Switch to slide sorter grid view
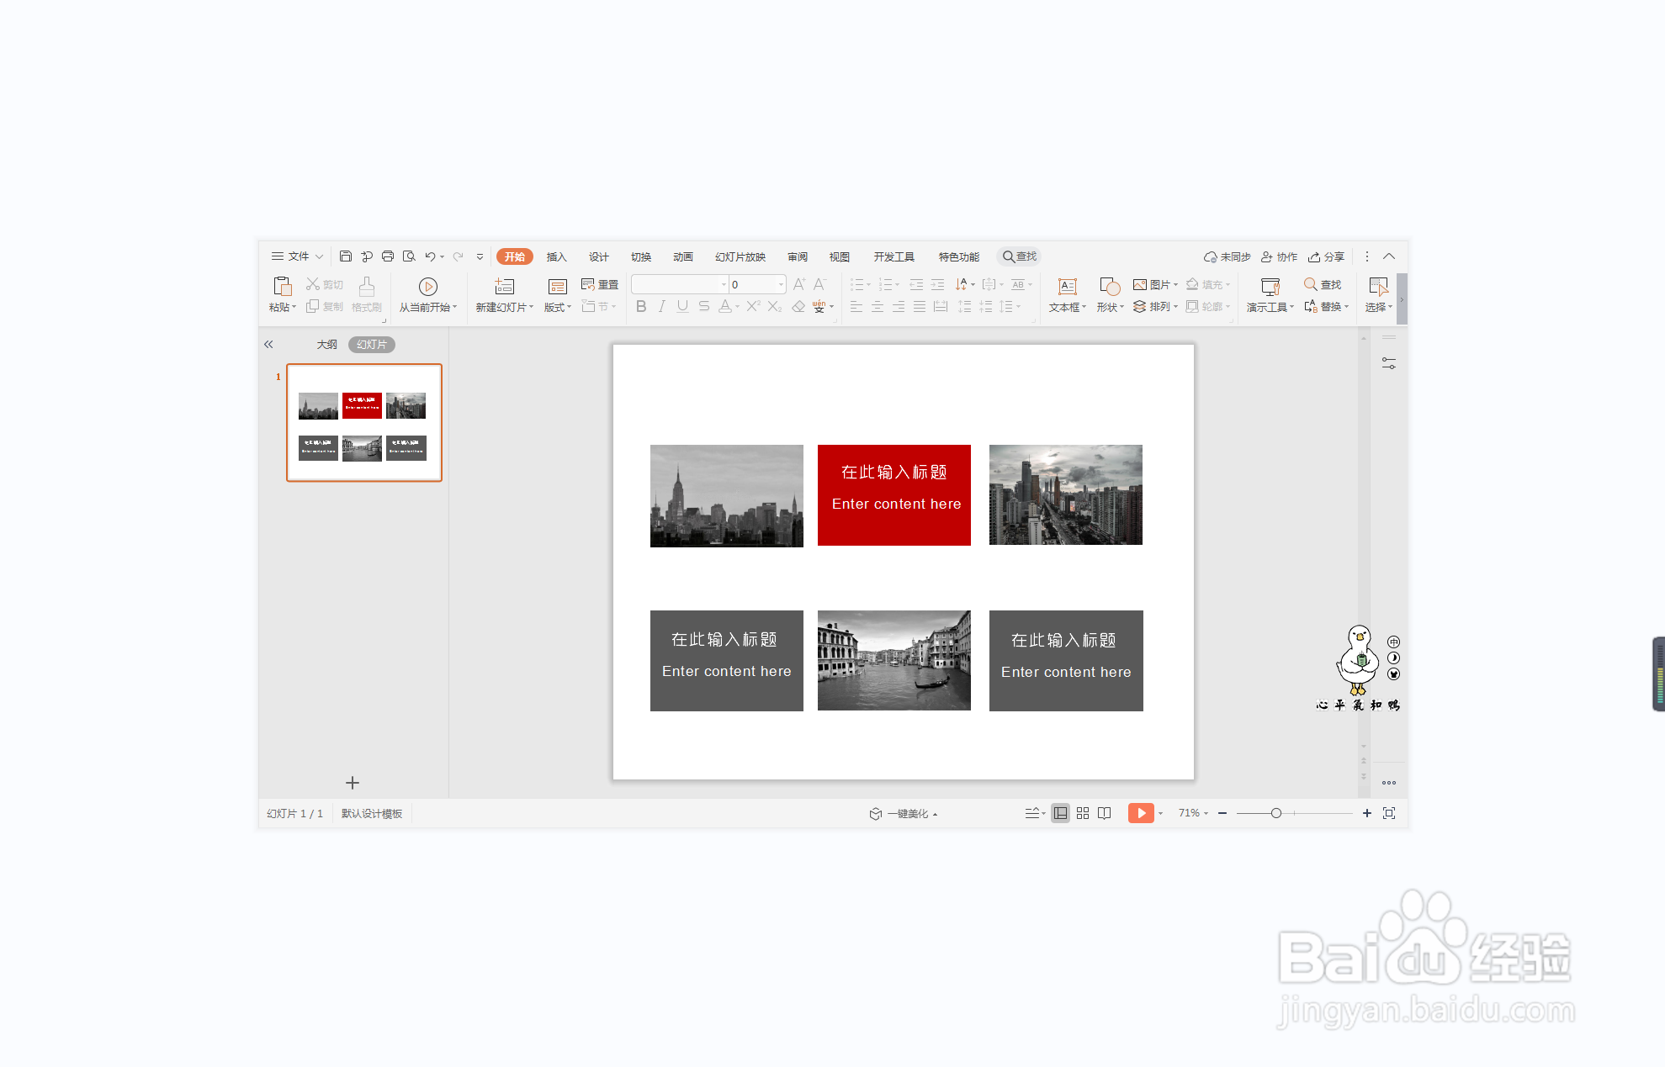This screenshot has height=1067, width=1665. point(1083,813)
